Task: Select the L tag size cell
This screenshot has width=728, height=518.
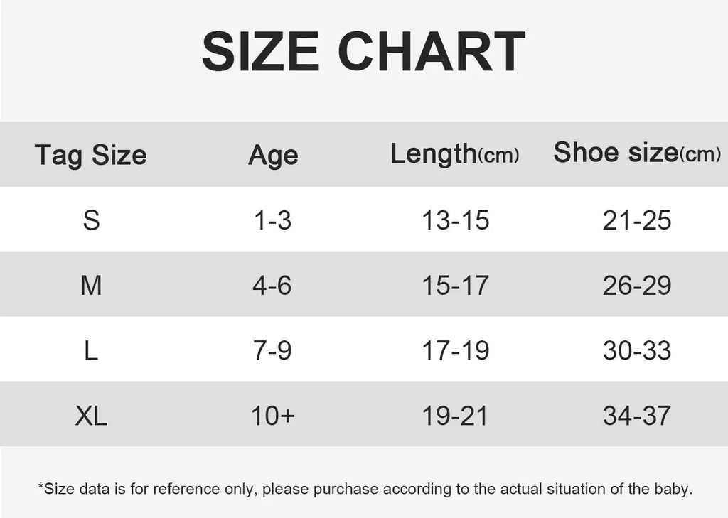Action: click(x=91, y=350)
